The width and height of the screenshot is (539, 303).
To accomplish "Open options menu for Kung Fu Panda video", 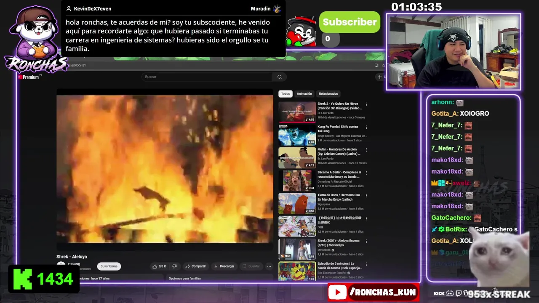I will point(366,127).
